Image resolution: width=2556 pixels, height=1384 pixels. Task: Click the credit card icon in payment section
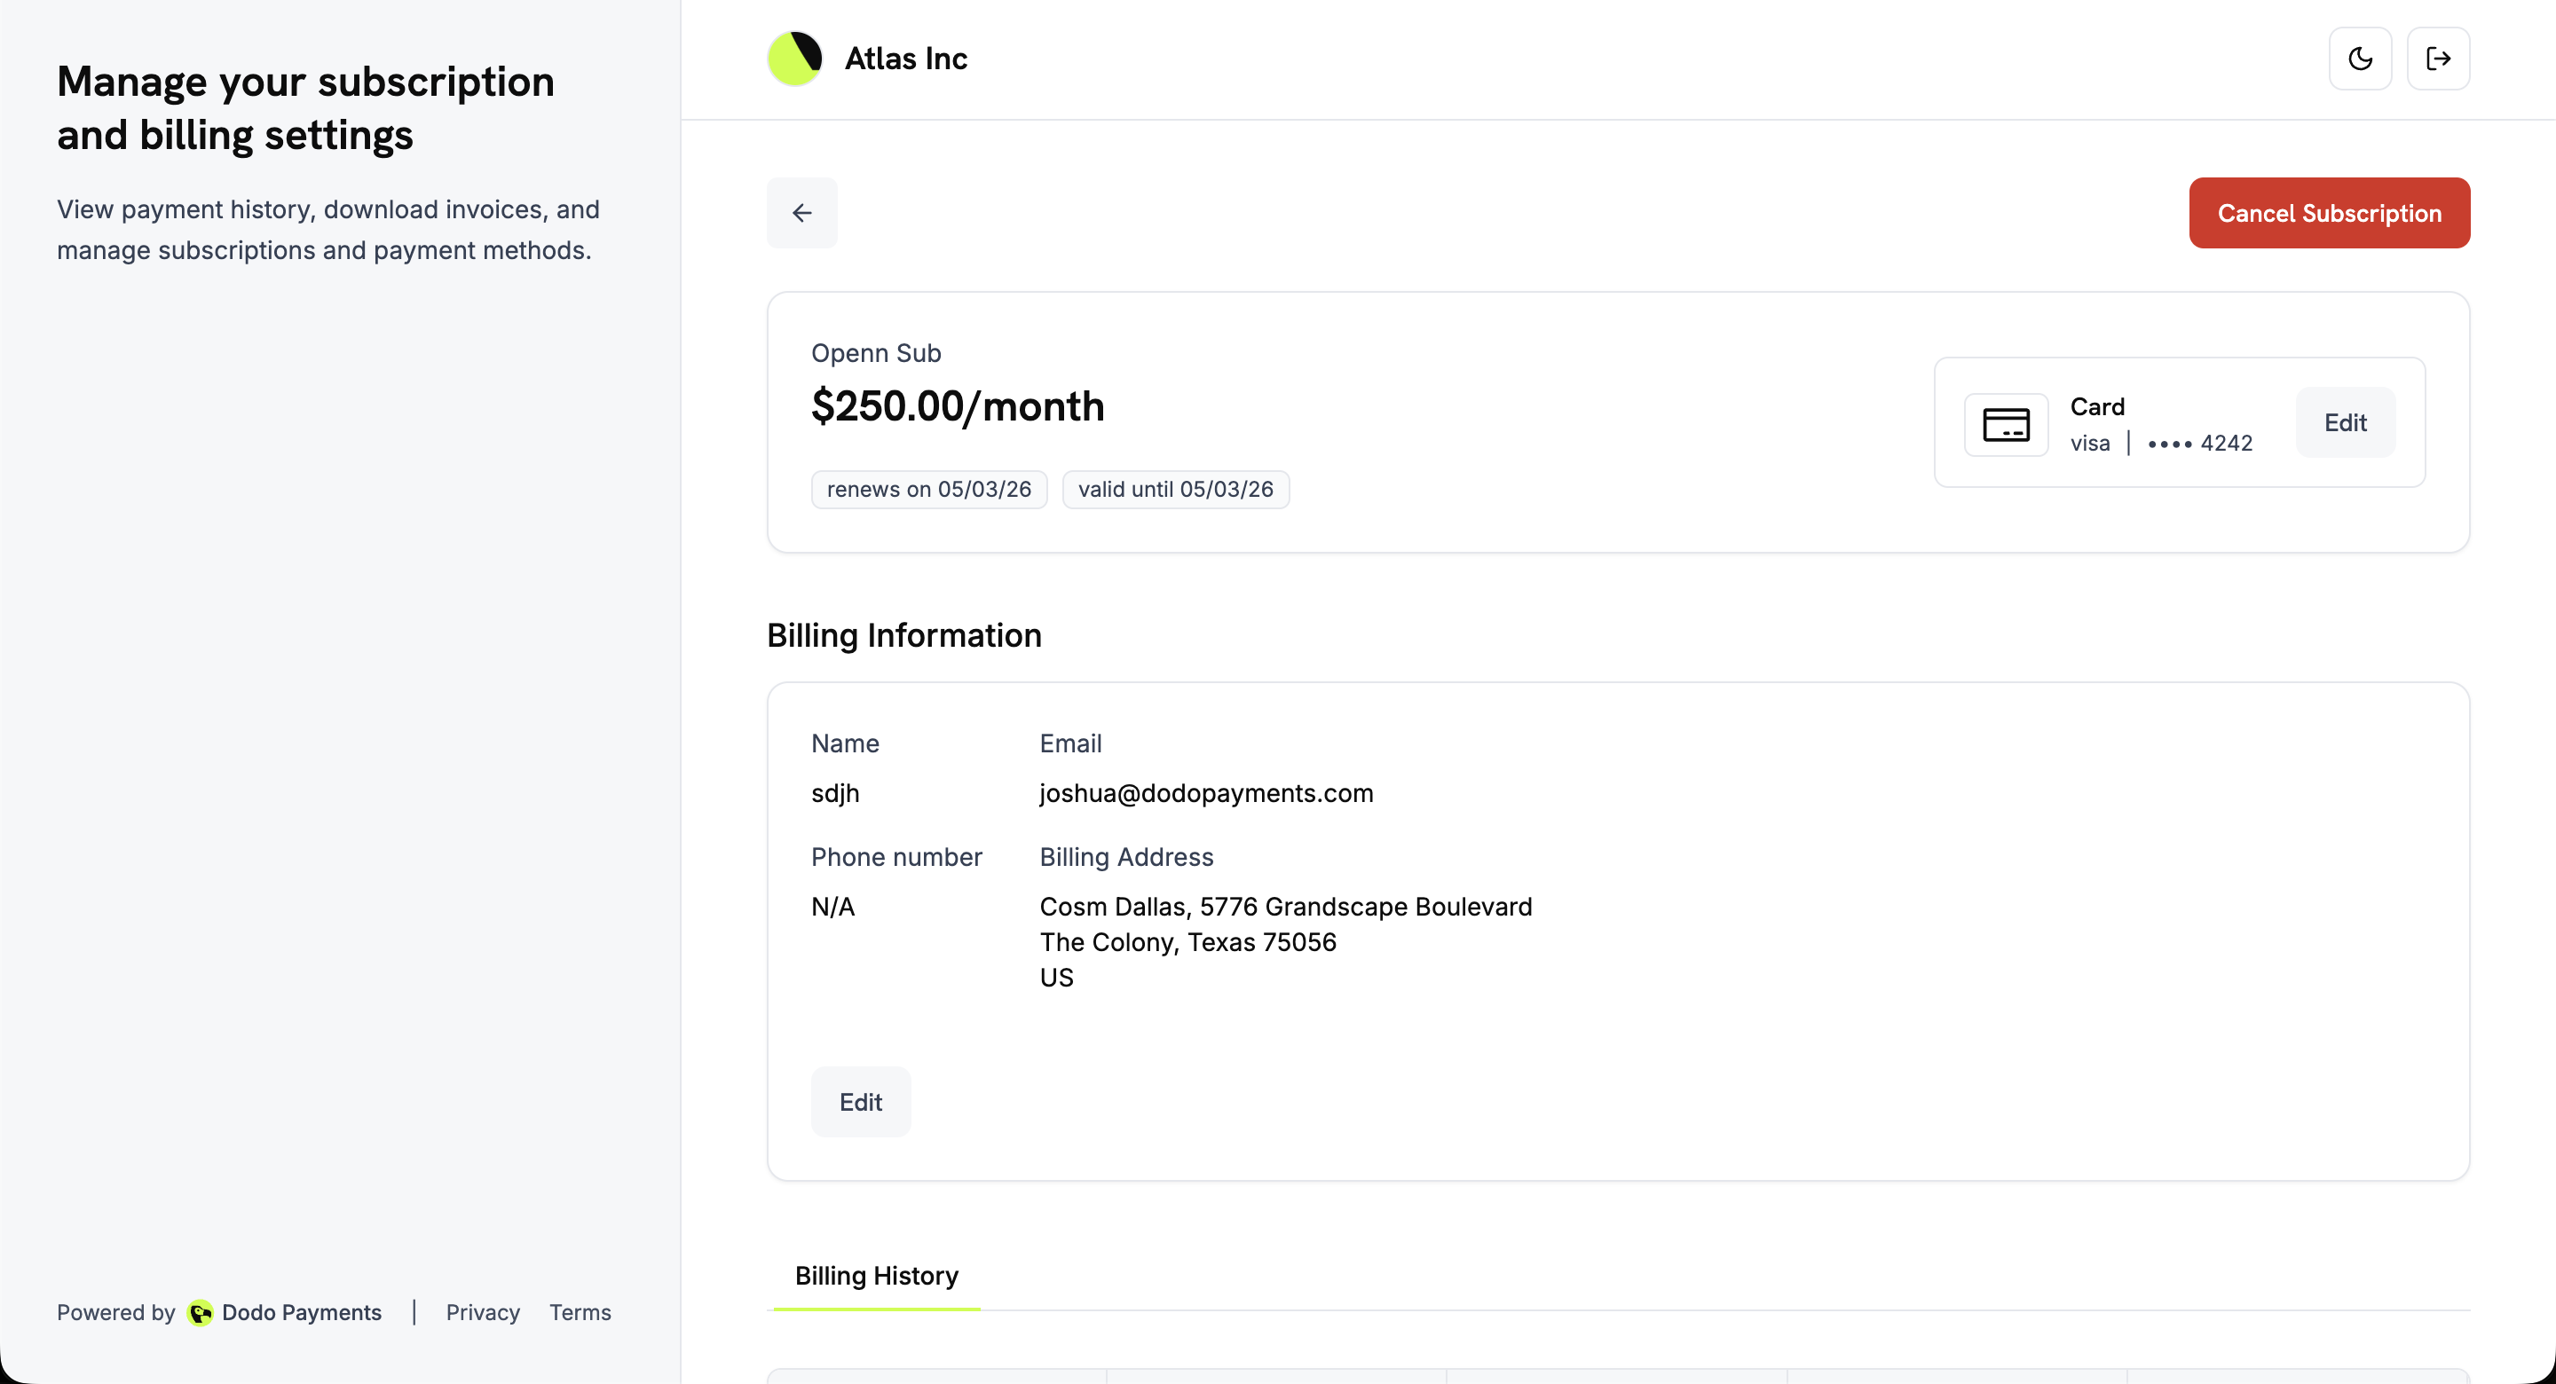tap(2008, 424)
